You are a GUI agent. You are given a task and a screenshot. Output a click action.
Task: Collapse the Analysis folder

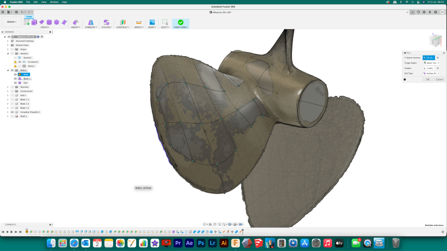8,53
